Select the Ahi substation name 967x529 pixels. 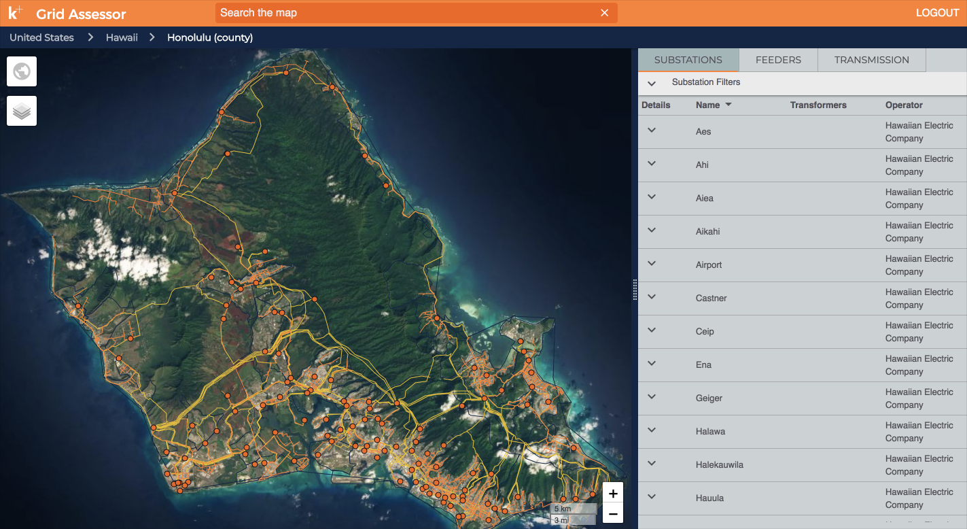pos(702,165)
